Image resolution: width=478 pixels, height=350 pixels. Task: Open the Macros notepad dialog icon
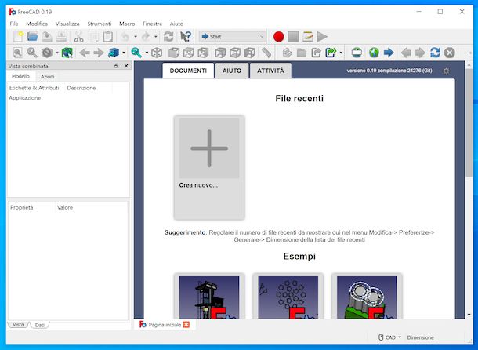[x=308, y=37]
